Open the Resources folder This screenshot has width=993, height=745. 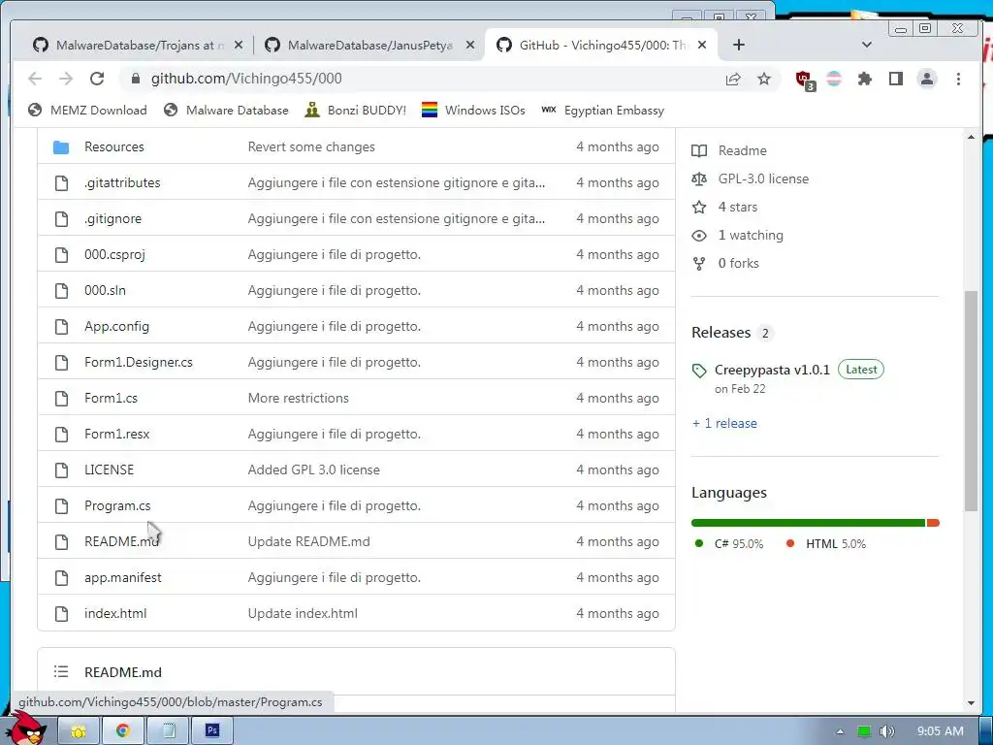tap(114, 147)
